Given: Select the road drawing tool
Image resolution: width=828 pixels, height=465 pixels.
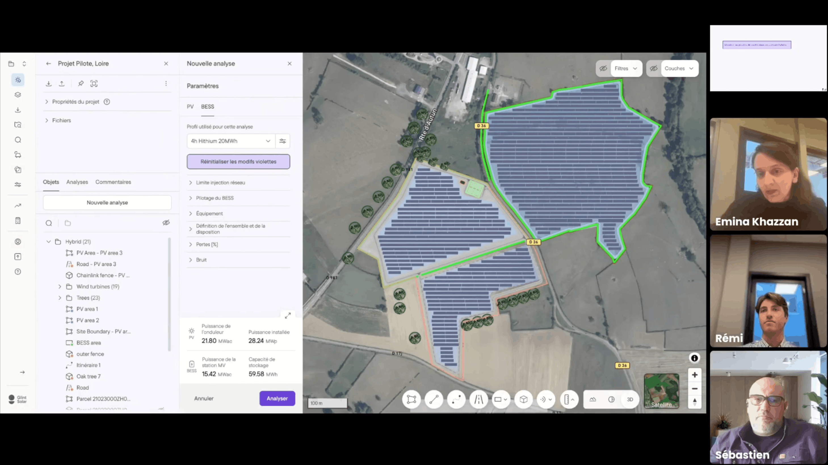Looking at the screenshot, I should click(x=479, y=399).
